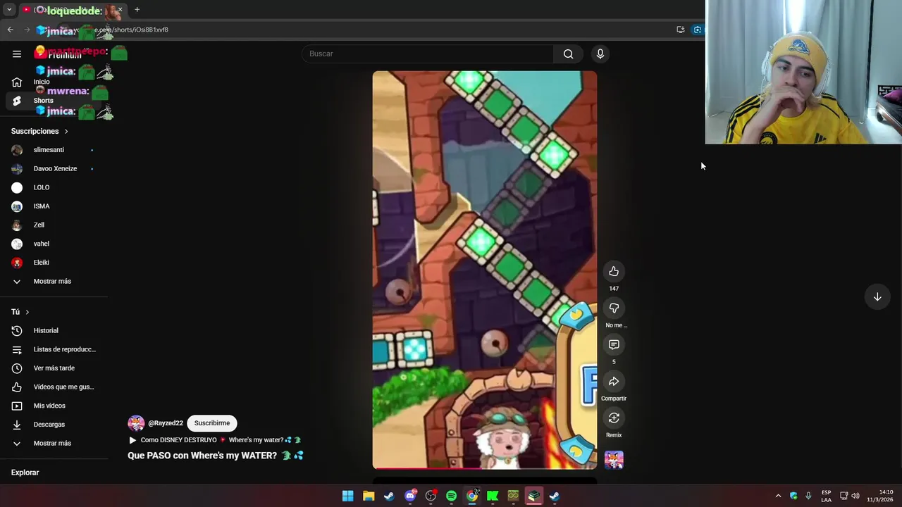902x507 pixels.
Task: Click the search magnifier button
Action: tap(568, 54)
